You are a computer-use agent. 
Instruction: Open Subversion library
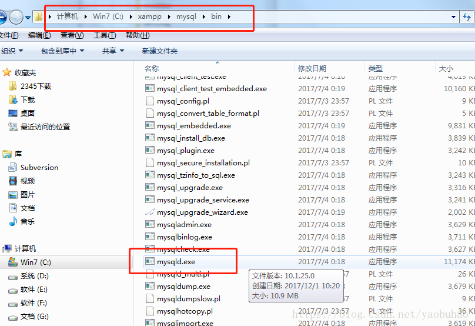34,167
